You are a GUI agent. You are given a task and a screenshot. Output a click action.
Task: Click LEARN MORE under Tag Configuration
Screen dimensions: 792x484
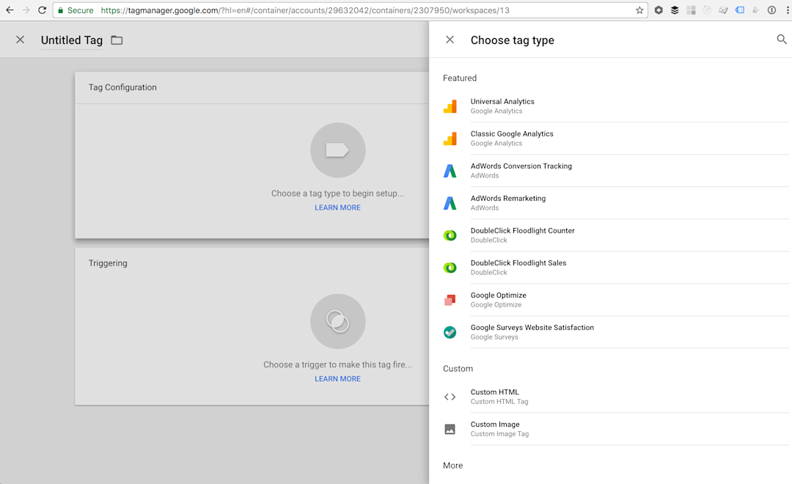[x=337, y=208]
